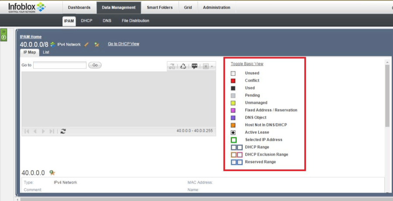
Task: Switch to the DNS sub-tab
Action: 107,21
